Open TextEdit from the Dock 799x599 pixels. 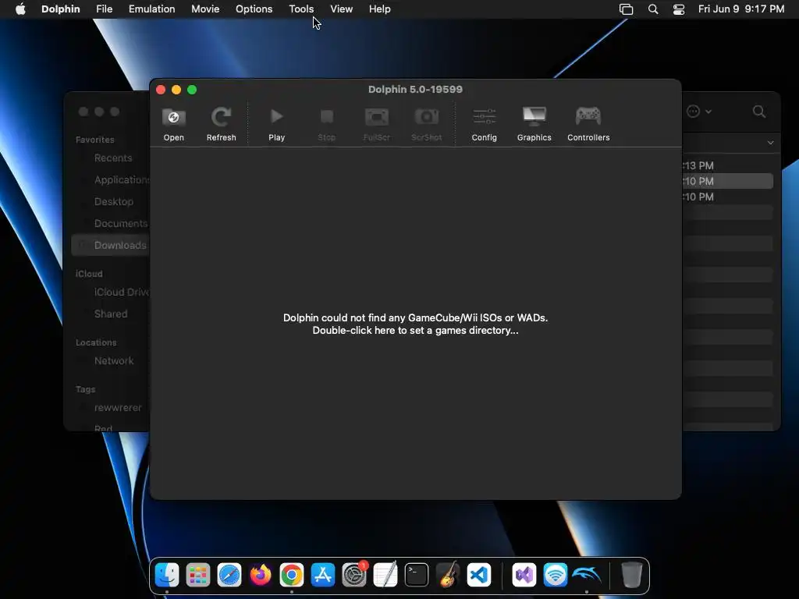point(385,575)
